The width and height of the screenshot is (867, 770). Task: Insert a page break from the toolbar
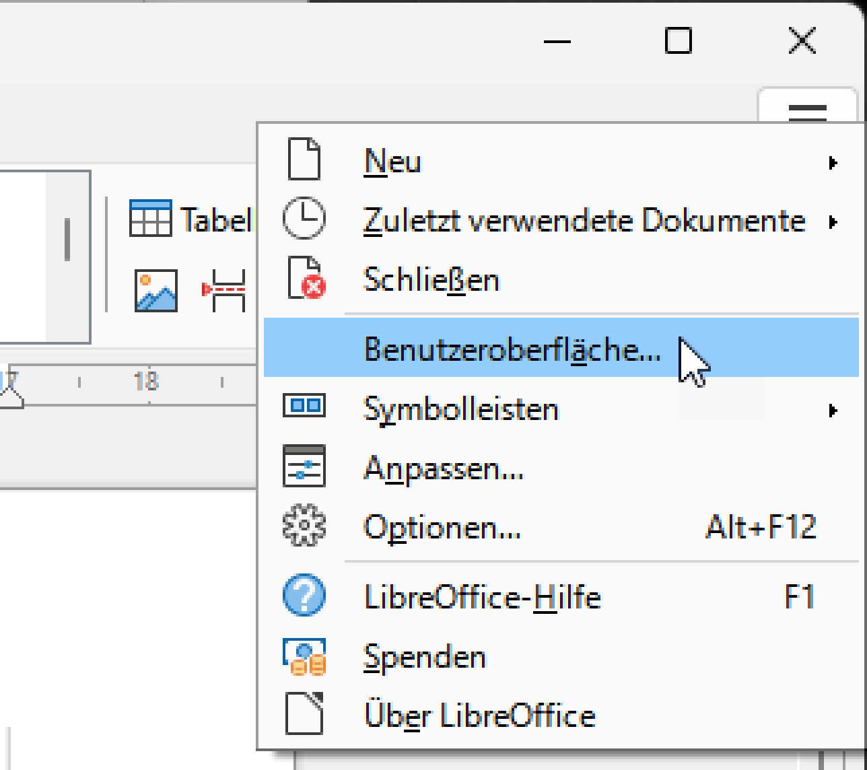(225, 291)
